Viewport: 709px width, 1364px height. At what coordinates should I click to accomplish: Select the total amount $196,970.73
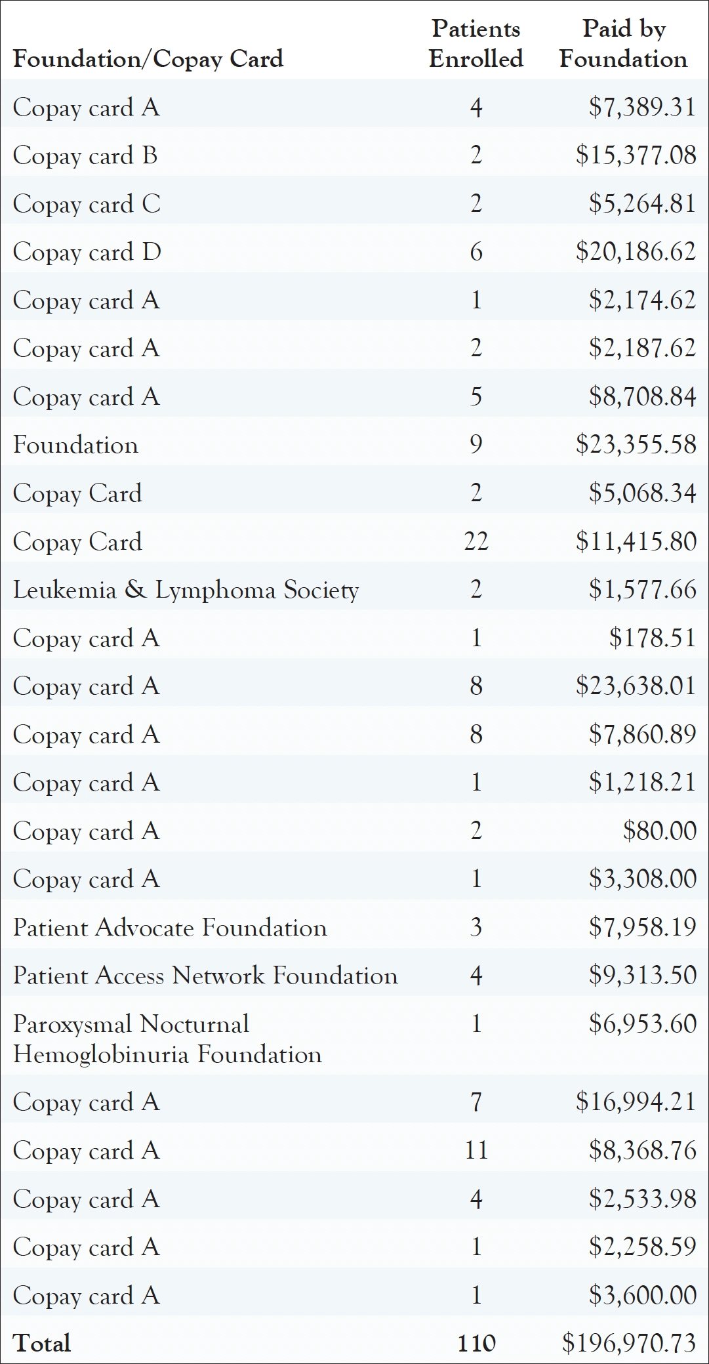click(629, 1343)
